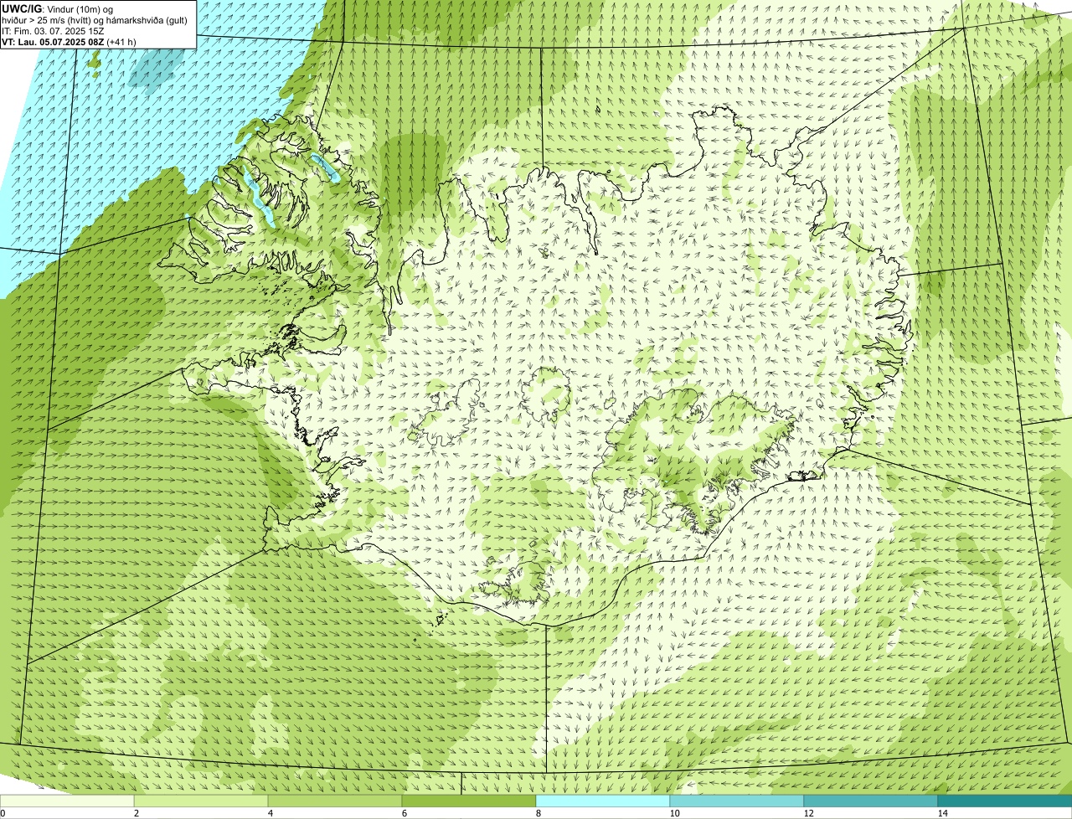
Task: Click the 4–6 m/s green legend swatch
Action: coord(335,801)
